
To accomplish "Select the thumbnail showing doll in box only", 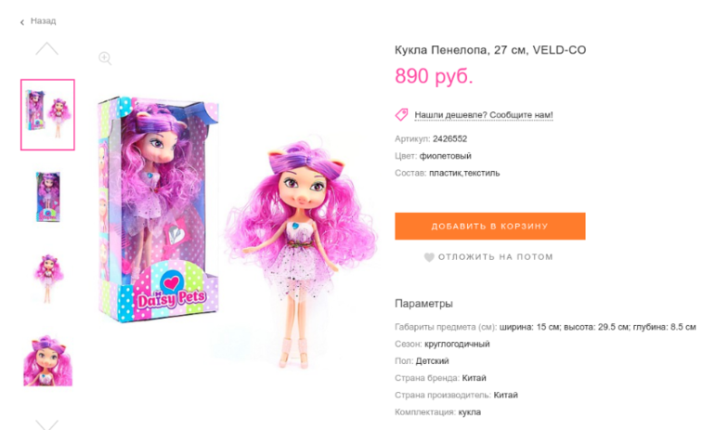I will point(48,197).
